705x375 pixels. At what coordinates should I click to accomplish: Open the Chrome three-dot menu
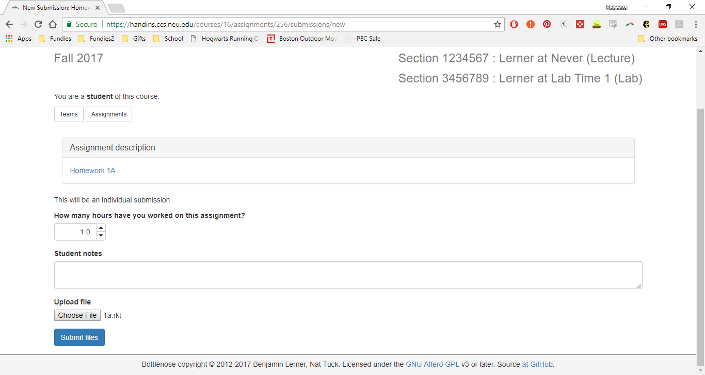[x=695, y=24]
